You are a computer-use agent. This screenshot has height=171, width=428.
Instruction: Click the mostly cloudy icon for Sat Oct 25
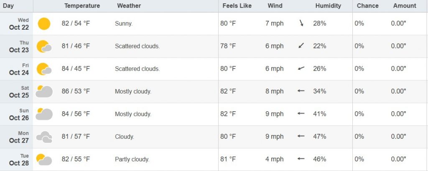pyautogui.click(x=44, y=91)
